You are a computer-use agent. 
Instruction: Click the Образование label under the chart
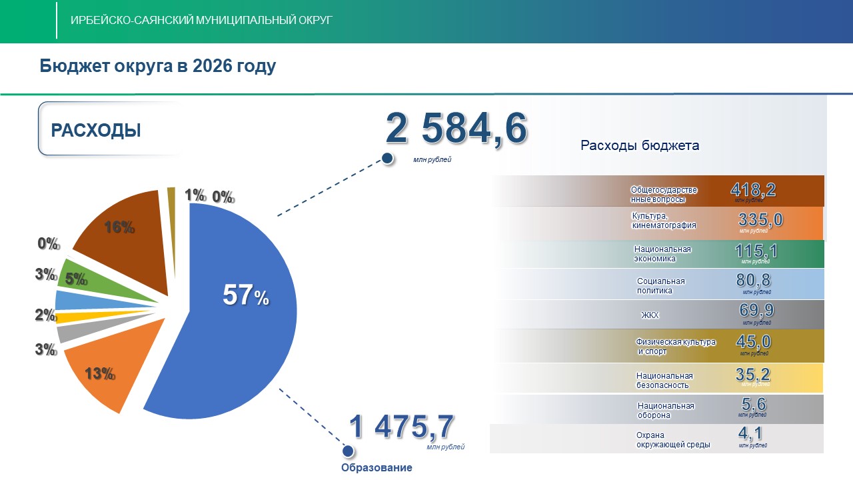point(377,468)
